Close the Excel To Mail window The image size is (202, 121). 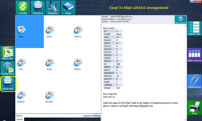pyautogui.click(x=198, y=1)
